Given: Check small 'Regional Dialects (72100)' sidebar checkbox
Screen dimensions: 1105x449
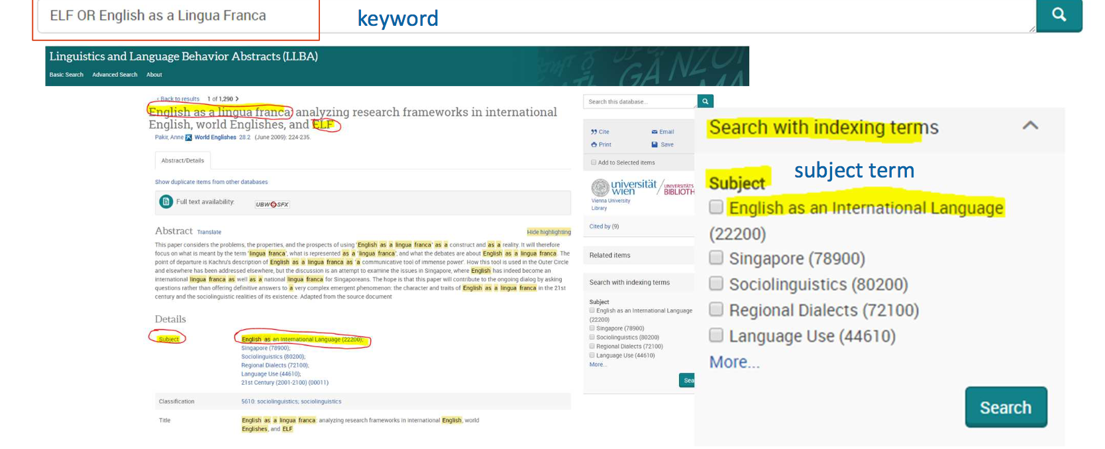Looking at the screenshot, I should click(592, 346).
